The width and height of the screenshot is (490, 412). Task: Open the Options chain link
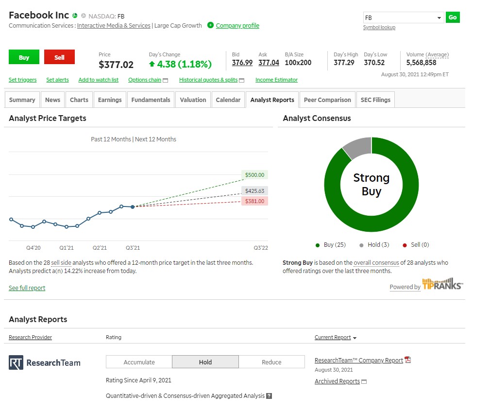[145, 80]
